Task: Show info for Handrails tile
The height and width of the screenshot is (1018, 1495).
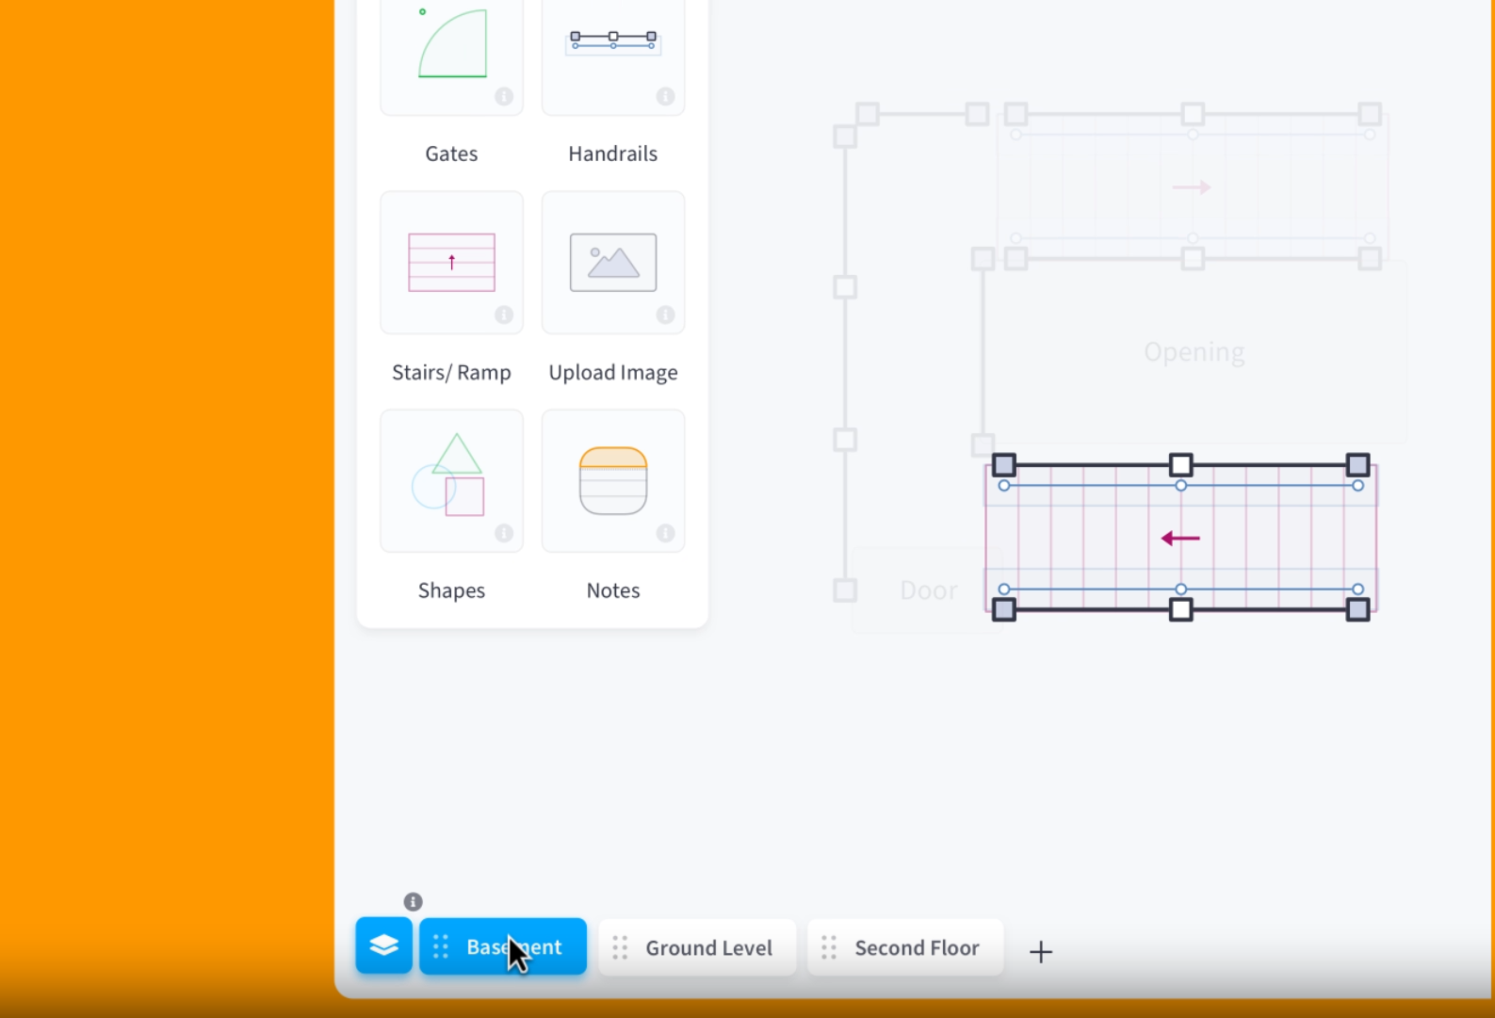Action: tap(665, 96)
